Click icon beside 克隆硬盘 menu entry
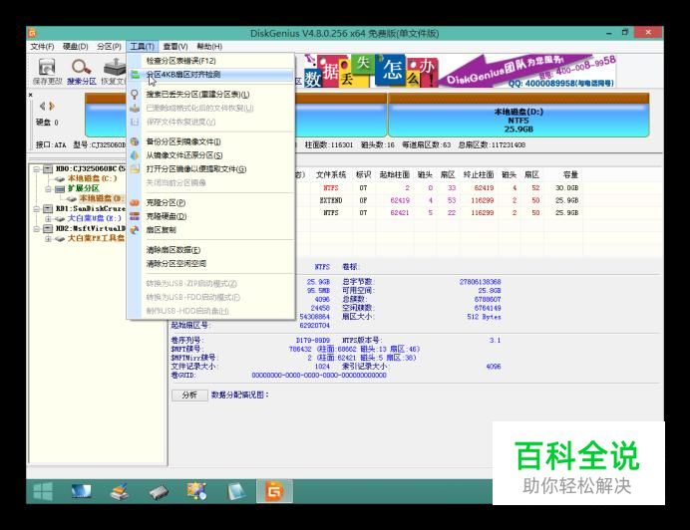Viewport: 690px width, 530px height. (135, 216)
